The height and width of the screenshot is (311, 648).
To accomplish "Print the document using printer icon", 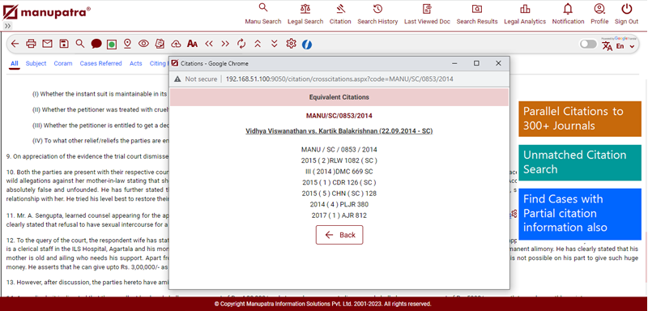I will pos(31,44).
